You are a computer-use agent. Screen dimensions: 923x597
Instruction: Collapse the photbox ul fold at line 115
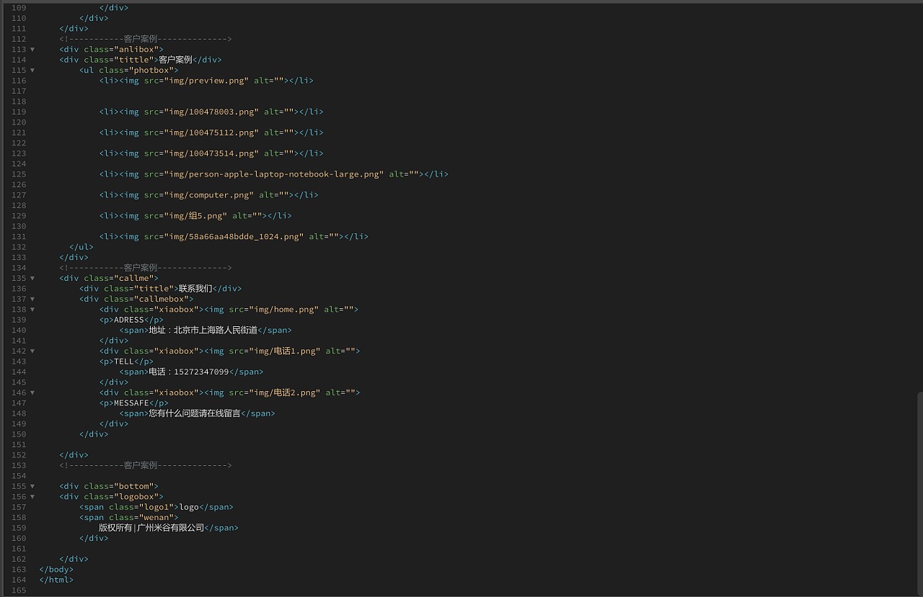tap(32, 71)
